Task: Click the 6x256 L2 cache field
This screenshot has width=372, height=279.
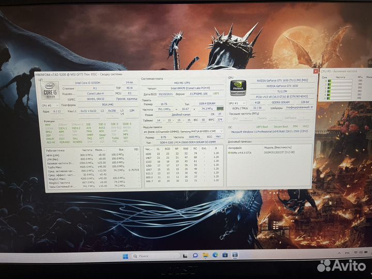Action: point(112,111)
